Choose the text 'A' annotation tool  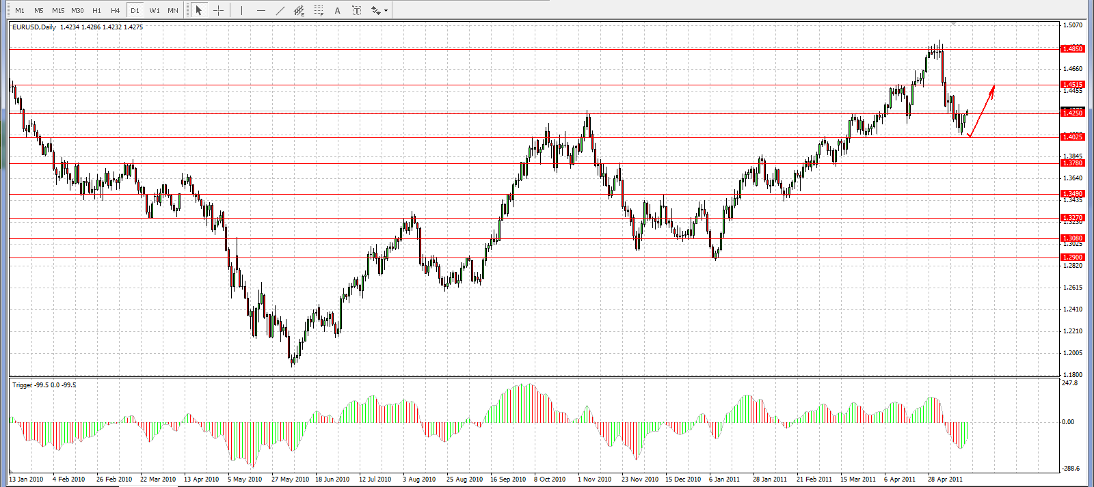coord(338,10)
